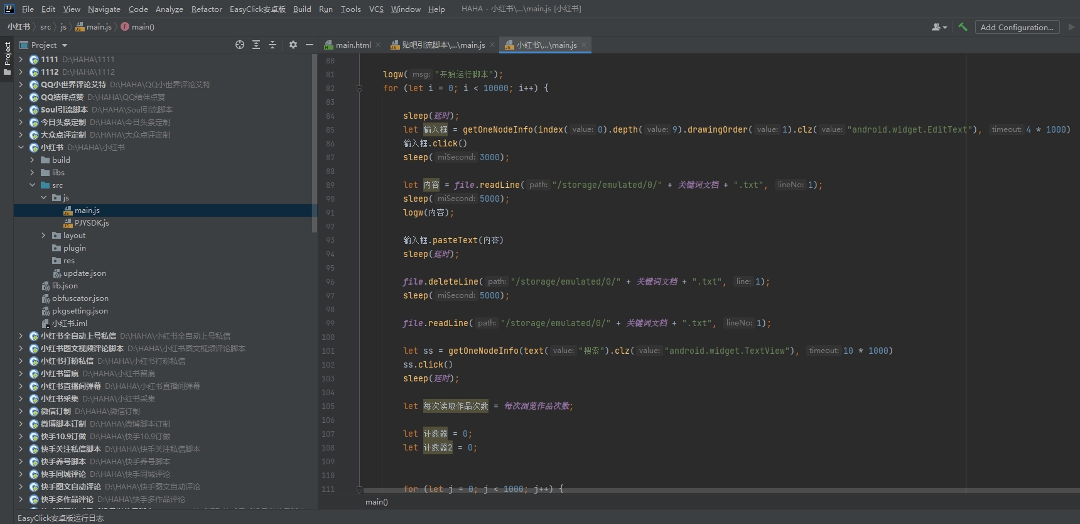Collapse the 小红书 project node
This screenshot has height=524, width=1080.
pos(21,147)
